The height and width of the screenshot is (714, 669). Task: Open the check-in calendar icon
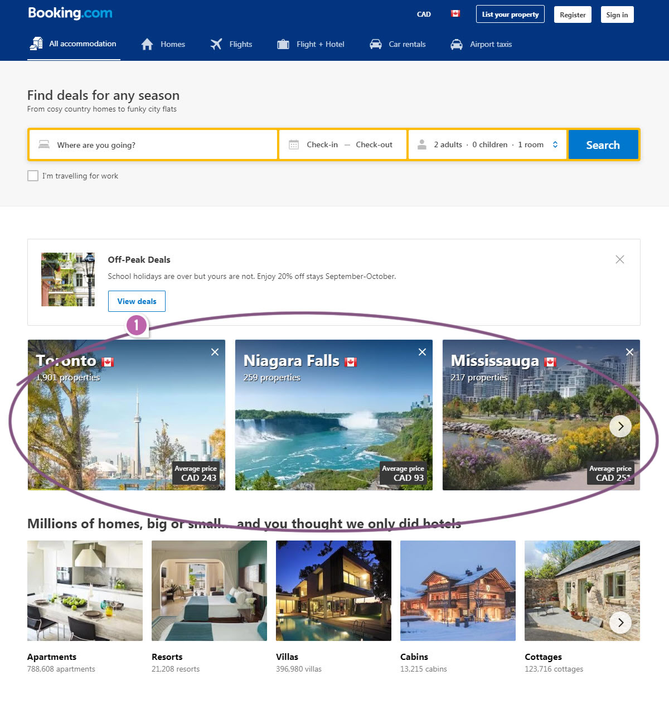tap(294, 145)
